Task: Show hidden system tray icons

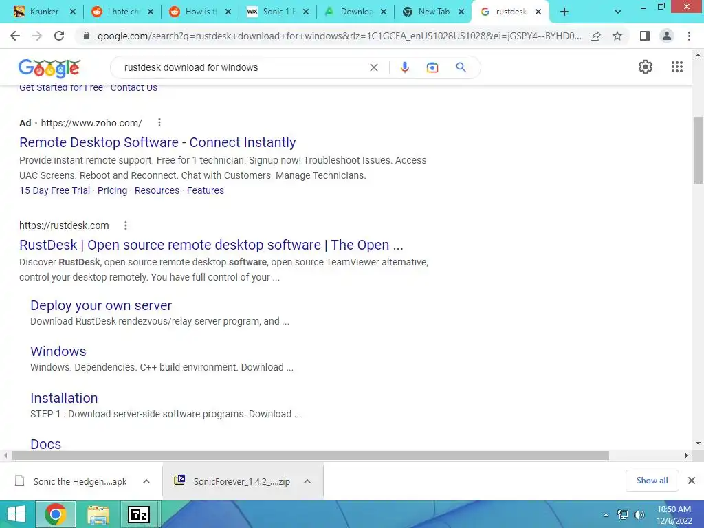Action: [x=606, y=515]
